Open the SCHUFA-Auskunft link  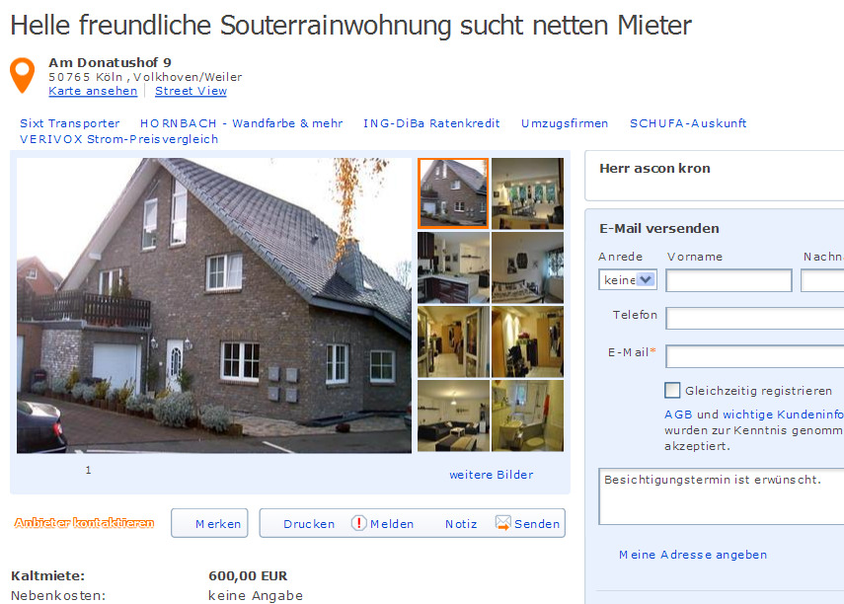click(x=688, y=123)
